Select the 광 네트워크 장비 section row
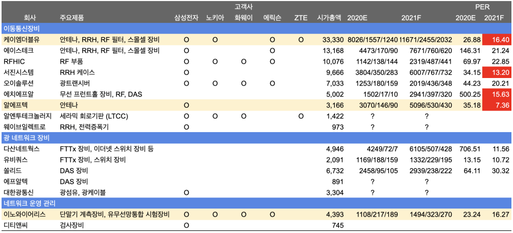Image resolution: width=513 pixels, height=233 pixels. point(256,138)
